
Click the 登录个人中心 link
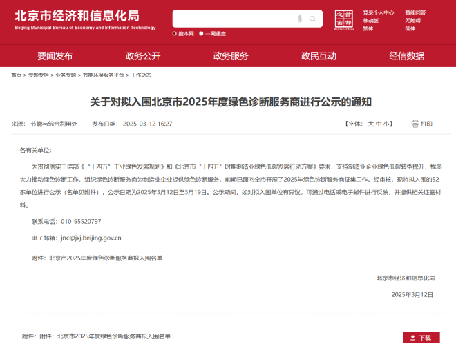(x=378, y=12)
